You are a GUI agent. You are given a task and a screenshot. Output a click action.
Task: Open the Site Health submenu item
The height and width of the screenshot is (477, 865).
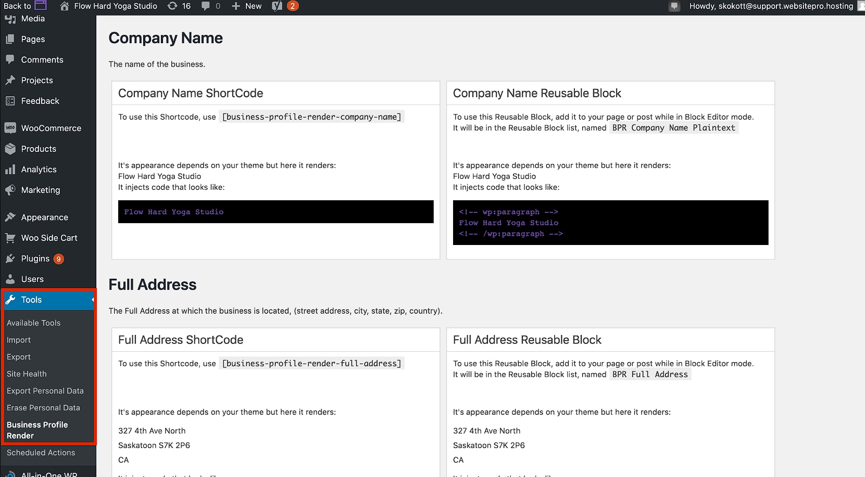click(27, 374)
